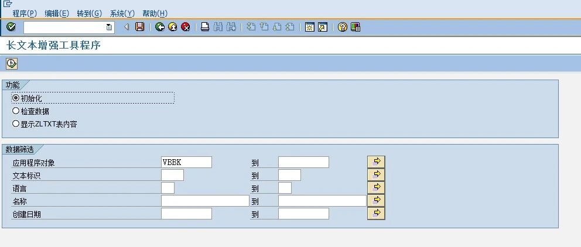Click the 数据筛选 group header
Image resolution: width=581 pixels, height=247 pixels.
click(x=19, y=150)
